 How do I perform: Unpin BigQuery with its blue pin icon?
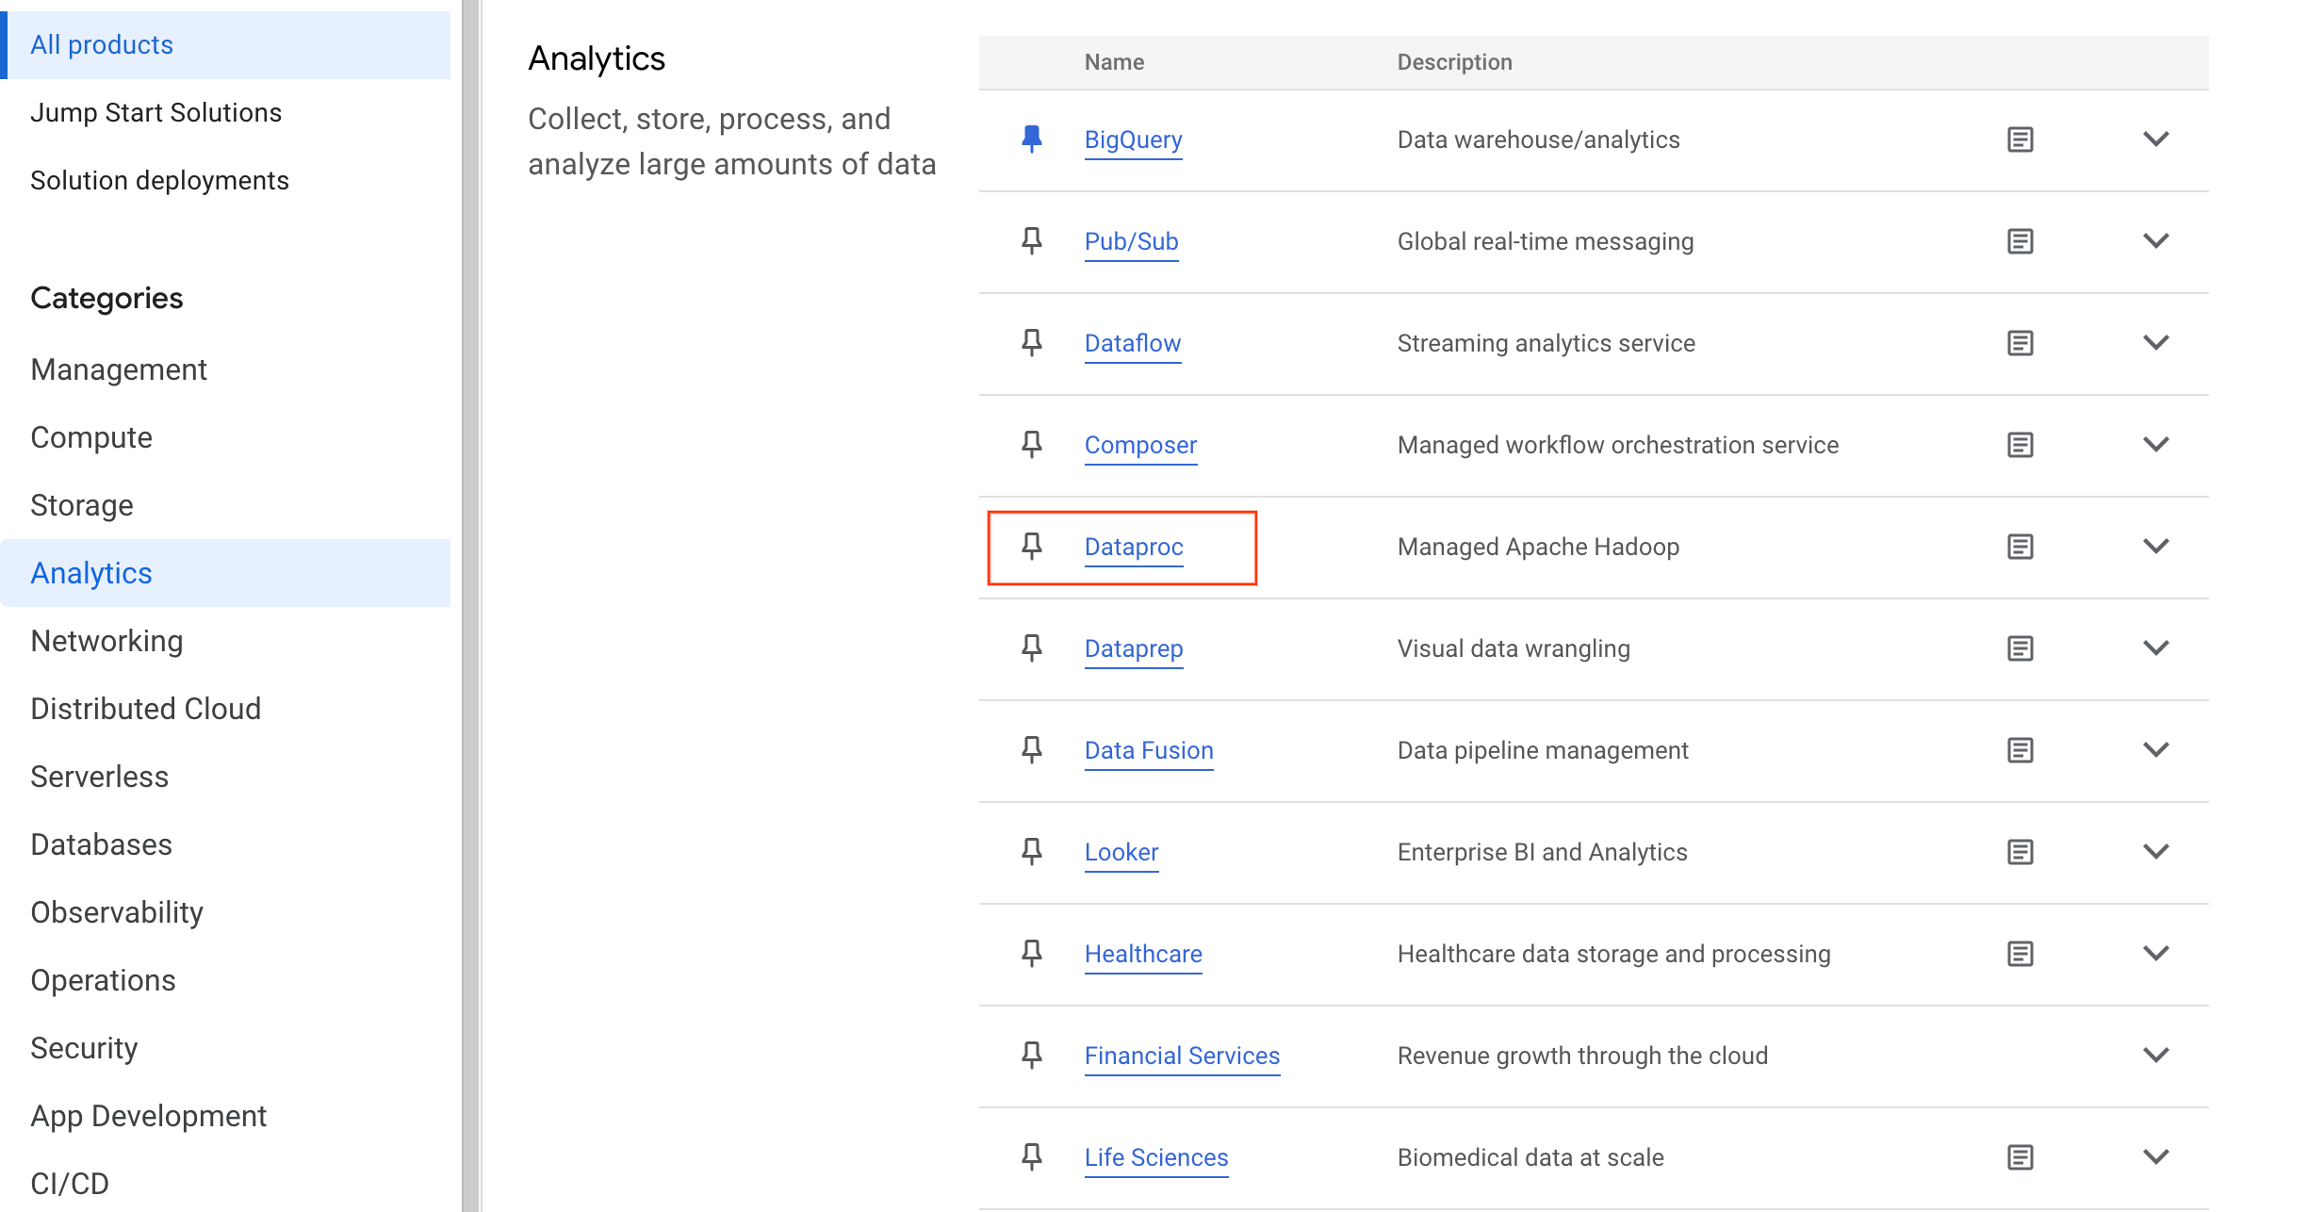point(1032,139)
